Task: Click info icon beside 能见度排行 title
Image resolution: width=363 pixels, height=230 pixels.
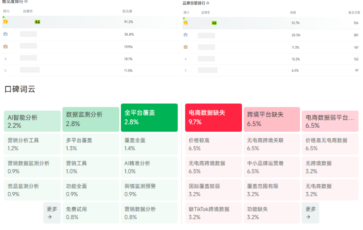Action: point(26,2)
